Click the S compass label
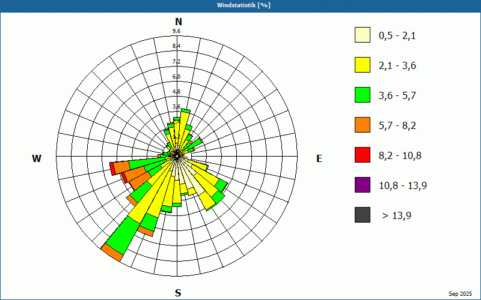Screen dimensions: 481x300 tap(178, 293)
